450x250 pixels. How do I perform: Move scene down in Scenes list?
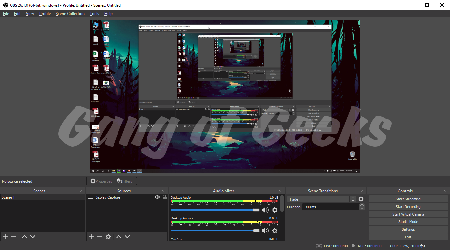tap(33, 237)
